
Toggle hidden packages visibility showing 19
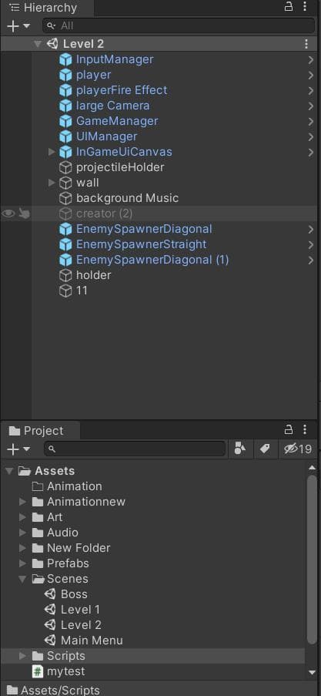[298, 449]
